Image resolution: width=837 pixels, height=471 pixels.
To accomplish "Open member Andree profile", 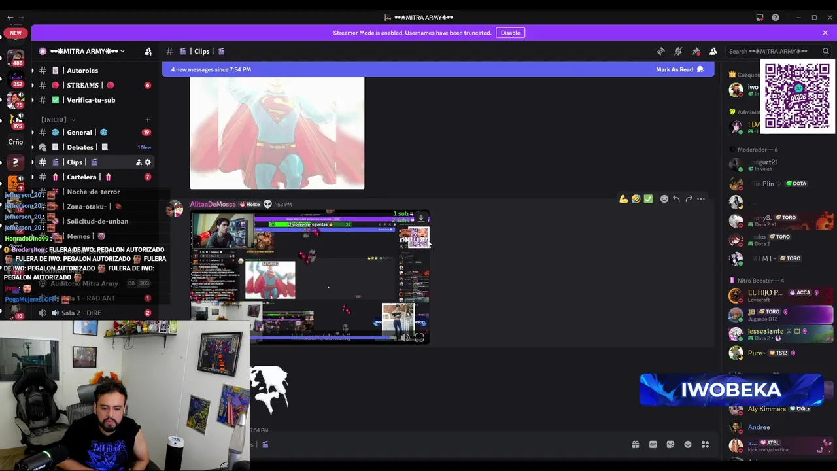I will click(x=778, y=427).
